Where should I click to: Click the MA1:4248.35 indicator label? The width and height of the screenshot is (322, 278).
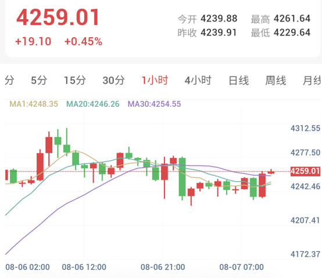pyautogui.click(x=34, y=104)
